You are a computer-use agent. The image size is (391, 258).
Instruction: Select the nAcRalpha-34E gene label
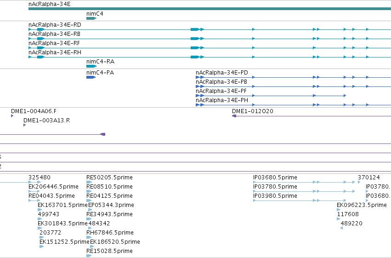pos(49,4)
